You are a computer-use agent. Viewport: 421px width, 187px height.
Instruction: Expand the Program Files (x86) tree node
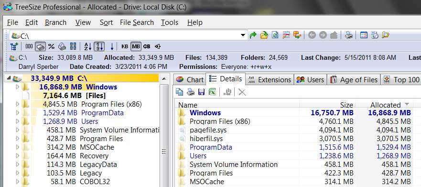coord(18,104)
